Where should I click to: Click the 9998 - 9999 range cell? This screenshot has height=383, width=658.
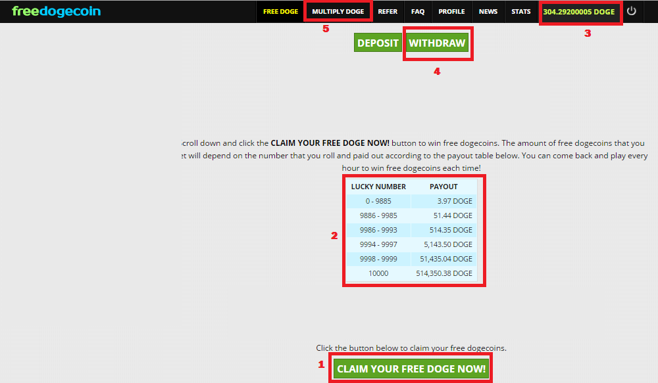[378, 259]
